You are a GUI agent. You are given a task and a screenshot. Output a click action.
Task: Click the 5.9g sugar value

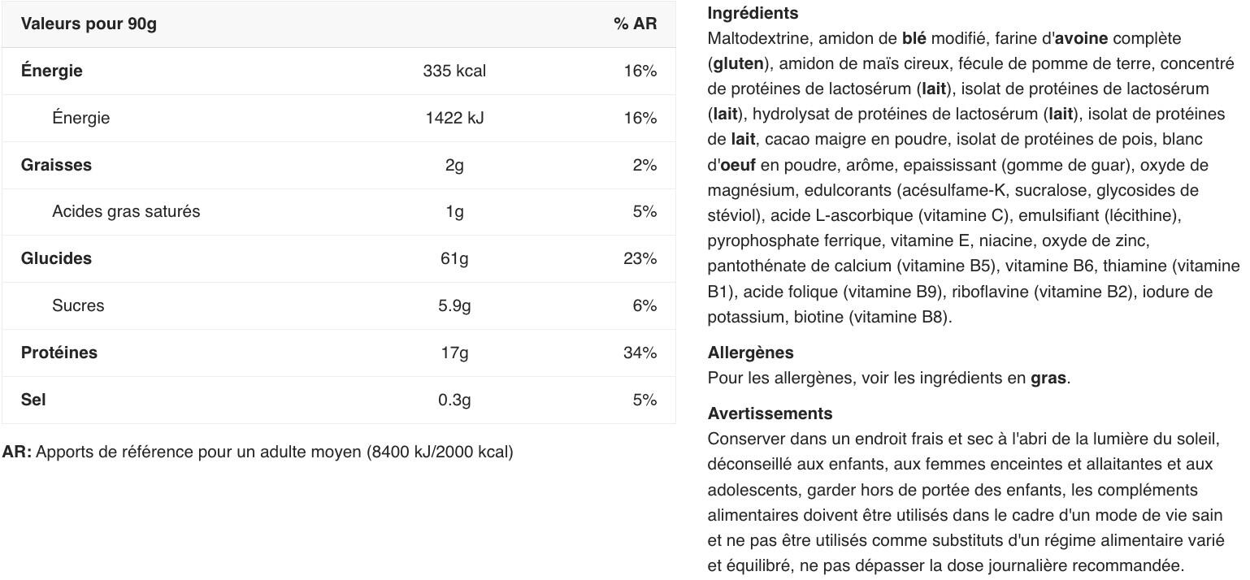(454, 305)
